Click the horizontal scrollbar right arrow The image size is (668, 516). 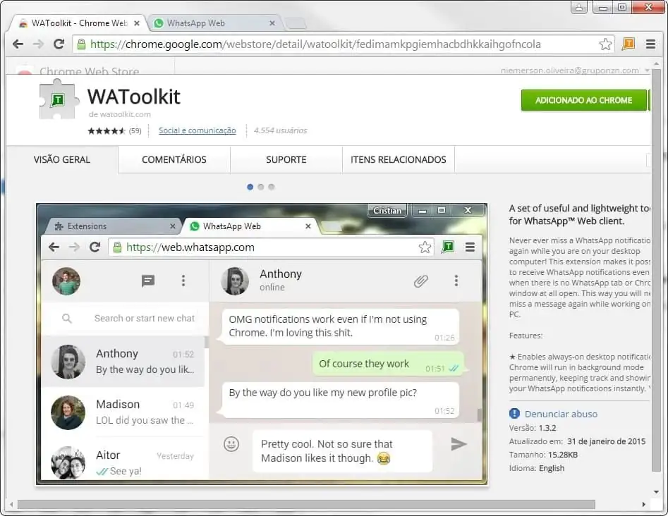[644, 505]
